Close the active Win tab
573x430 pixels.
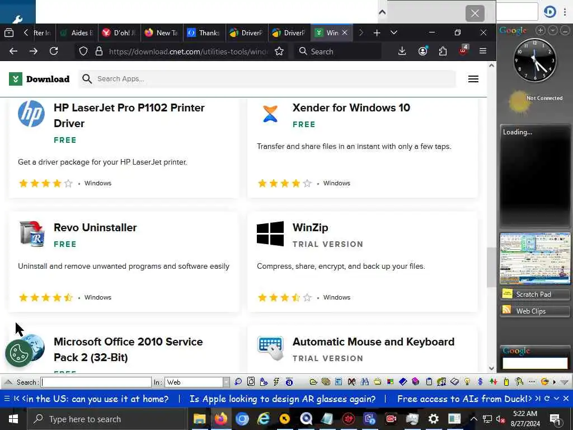coord(345,33)
